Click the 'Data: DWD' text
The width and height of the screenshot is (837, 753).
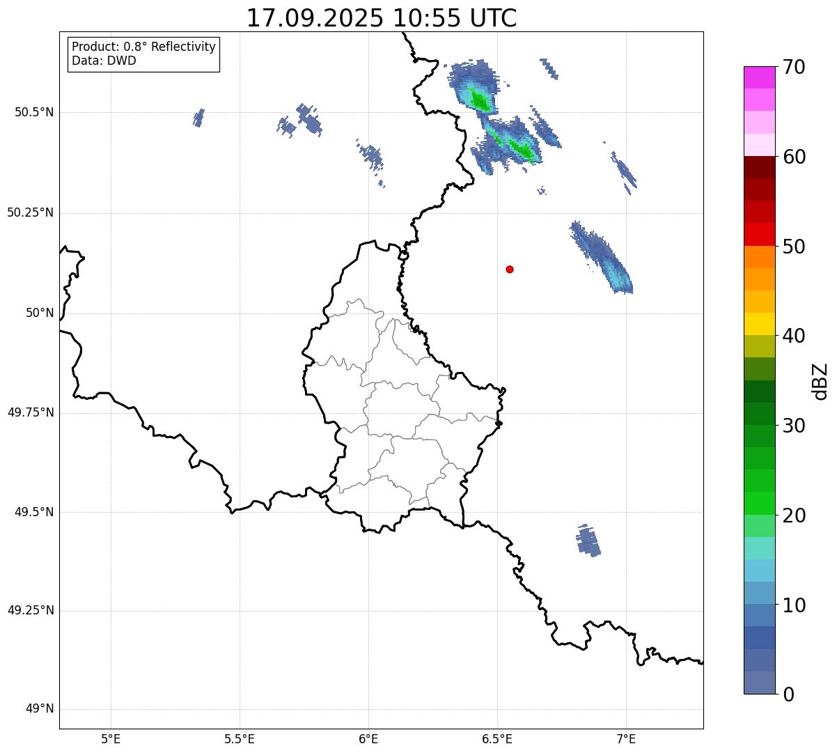pyautogui.click(x=104, y=61)
